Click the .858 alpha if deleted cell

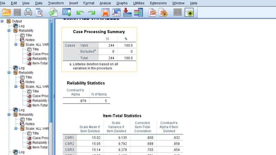176,144
